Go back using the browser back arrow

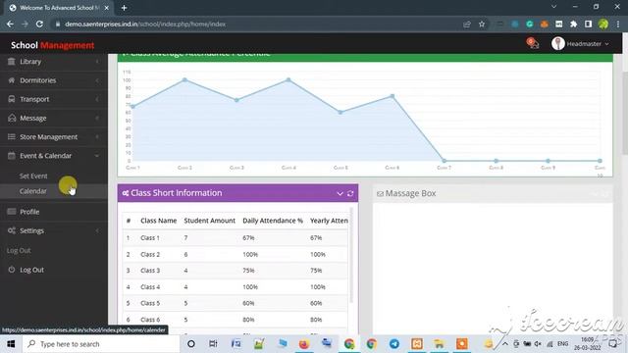point(10,24)
